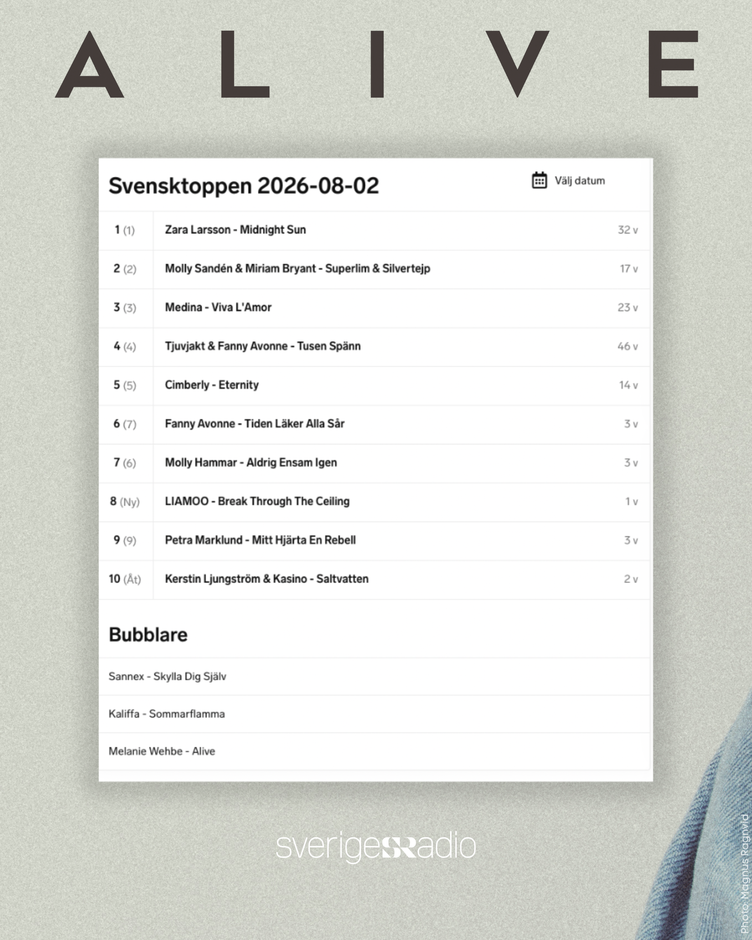Select 'Cimberly - Eternity' entry
This screenshot has width=752, height=940.
tap(211, 385)
